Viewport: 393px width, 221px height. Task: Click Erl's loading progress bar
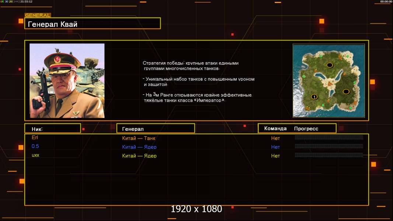(329, 137)
